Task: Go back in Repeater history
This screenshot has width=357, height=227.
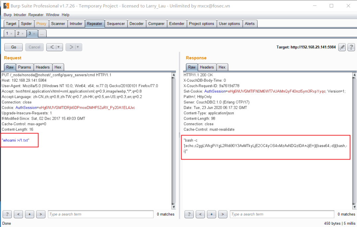Action: click(52, 47)
